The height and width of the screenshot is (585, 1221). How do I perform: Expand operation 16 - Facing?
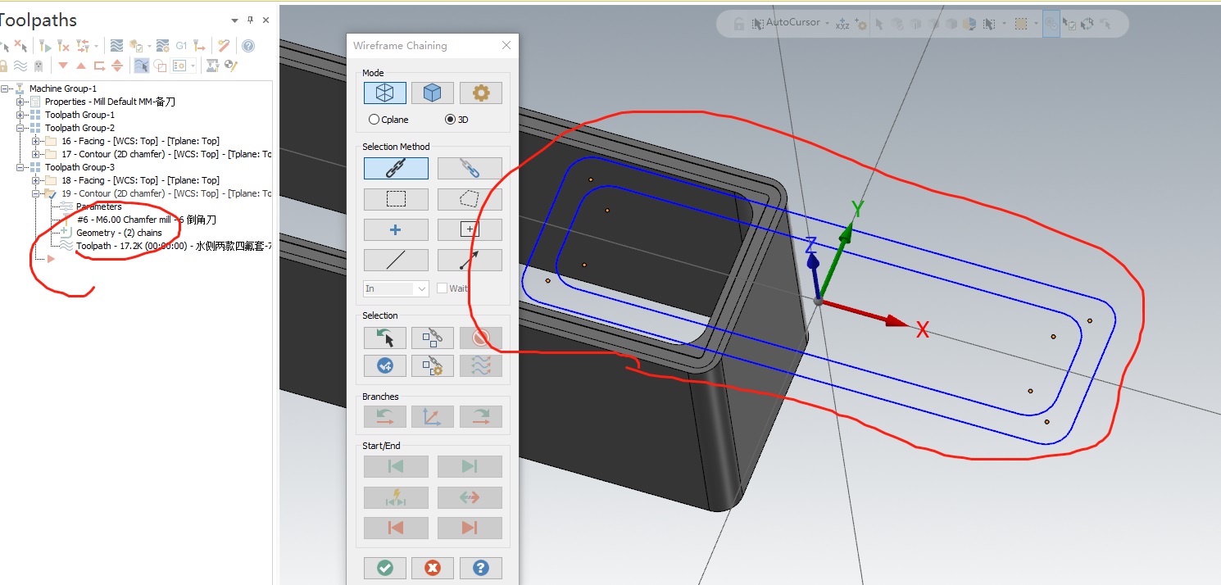click(35, 141)
